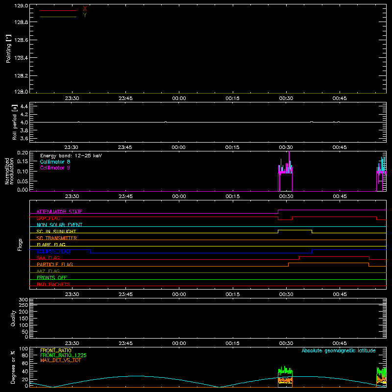
Task: Click the Normalized modulation axis title
Action: tap(9, 171)
